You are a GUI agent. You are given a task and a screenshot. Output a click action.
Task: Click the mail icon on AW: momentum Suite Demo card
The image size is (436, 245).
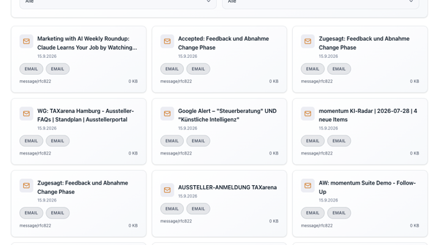click(308, 186)
